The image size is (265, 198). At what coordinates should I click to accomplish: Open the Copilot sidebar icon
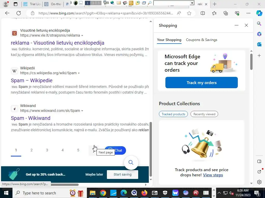point(259,13)
